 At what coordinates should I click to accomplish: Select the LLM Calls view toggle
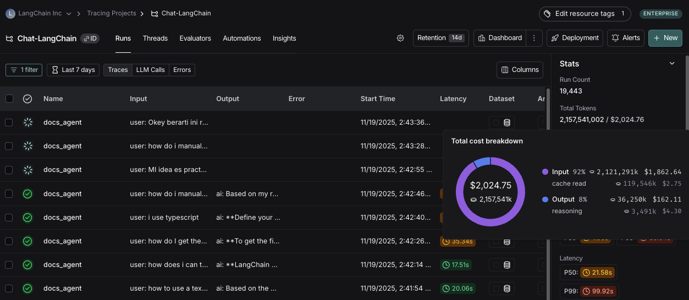pos(151,70)
